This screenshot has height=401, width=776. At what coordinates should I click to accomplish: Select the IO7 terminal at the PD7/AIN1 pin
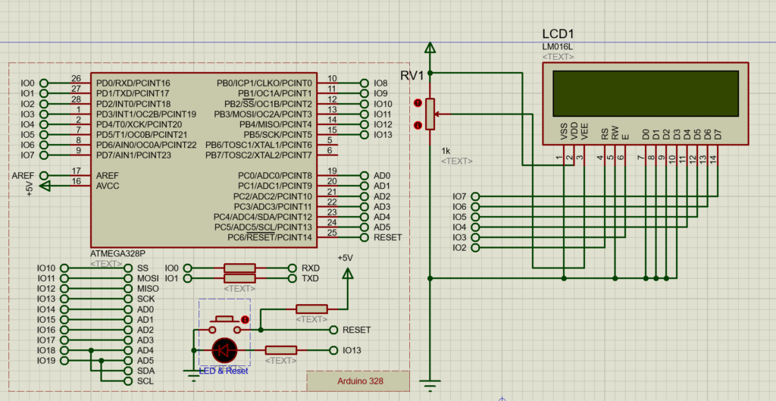44,155
